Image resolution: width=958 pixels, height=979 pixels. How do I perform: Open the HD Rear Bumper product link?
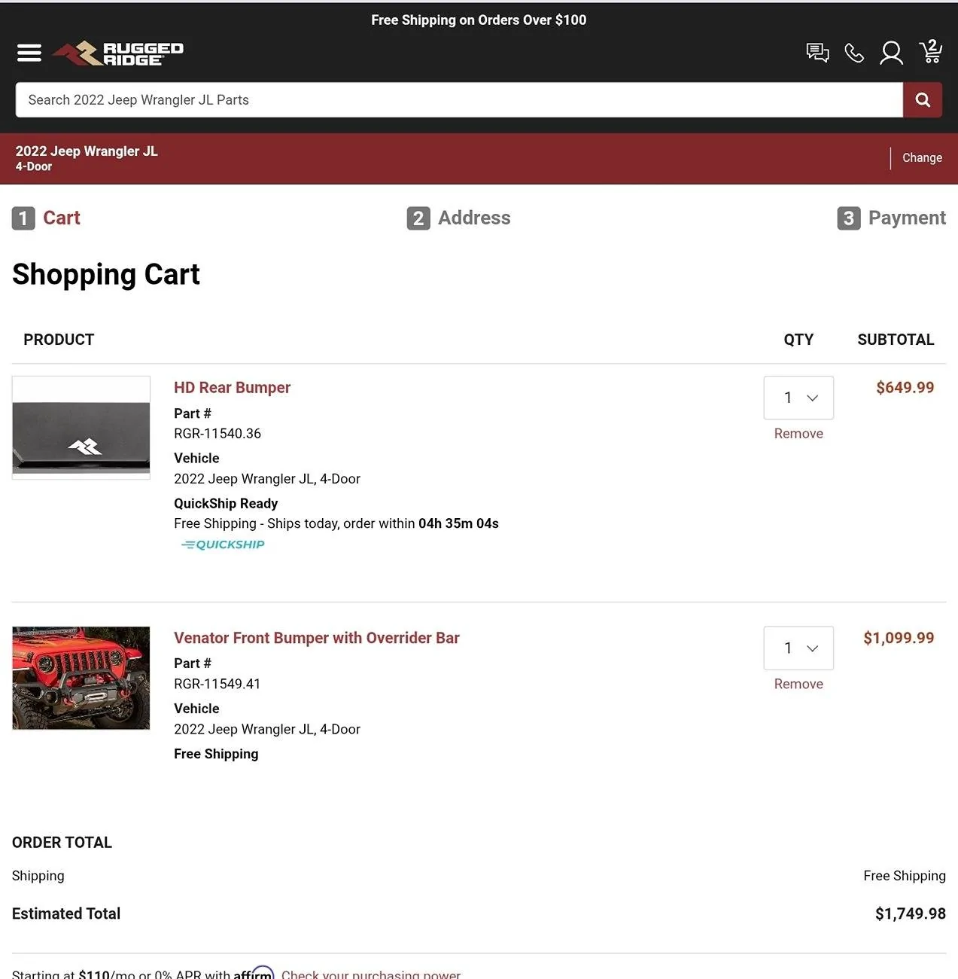coord(232,387)
